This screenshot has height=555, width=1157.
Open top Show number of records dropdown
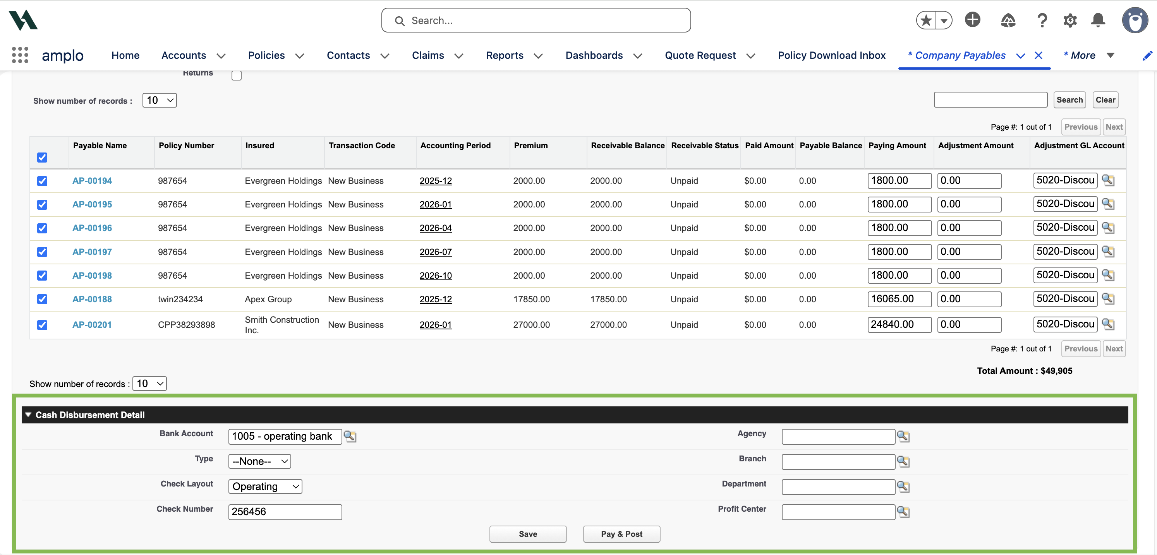(x=160, y=100)
